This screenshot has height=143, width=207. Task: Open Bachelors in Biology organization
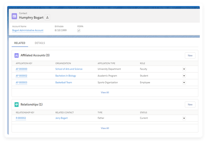tap(66, 76)
